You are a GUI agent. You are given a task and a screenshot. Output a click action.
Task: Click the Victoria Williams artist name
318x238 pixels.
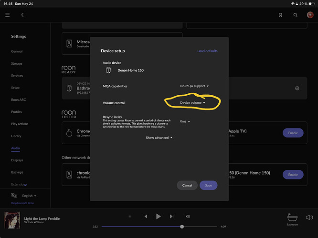pyautogui.click(x=34, y=222)
